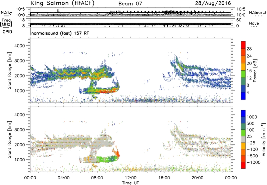267x185 pixels.
Task: Click the Power [dB] colorbar label
Action: [x=255, y=70]
